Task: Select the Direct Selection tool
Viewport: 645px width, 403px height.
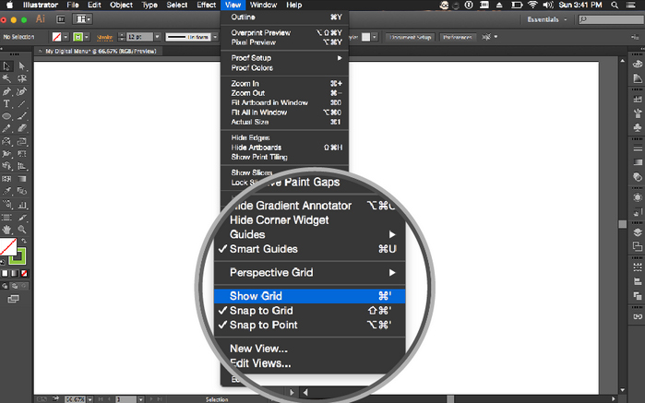Action: (x=22, y=66)
